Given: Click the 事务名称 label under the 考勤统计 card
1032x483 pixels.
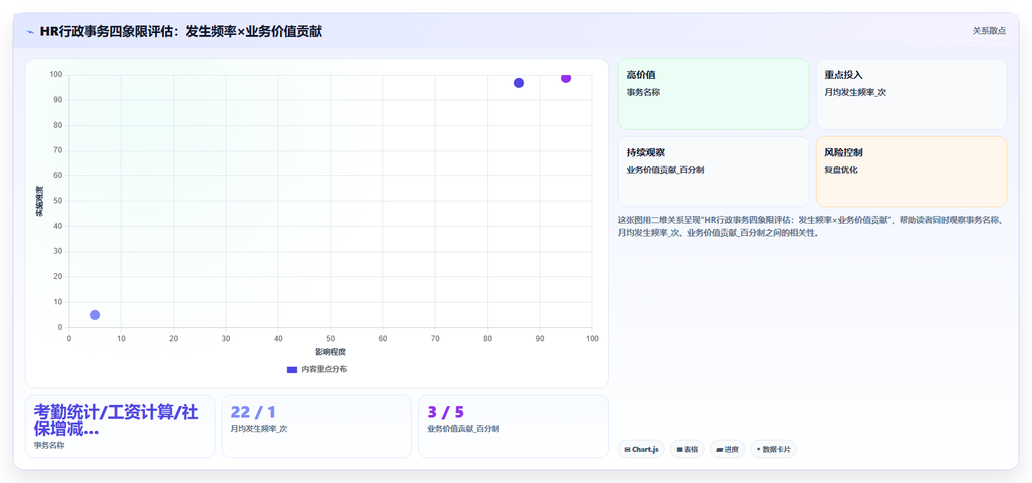Looking at the screenshot, I should 49,446.
